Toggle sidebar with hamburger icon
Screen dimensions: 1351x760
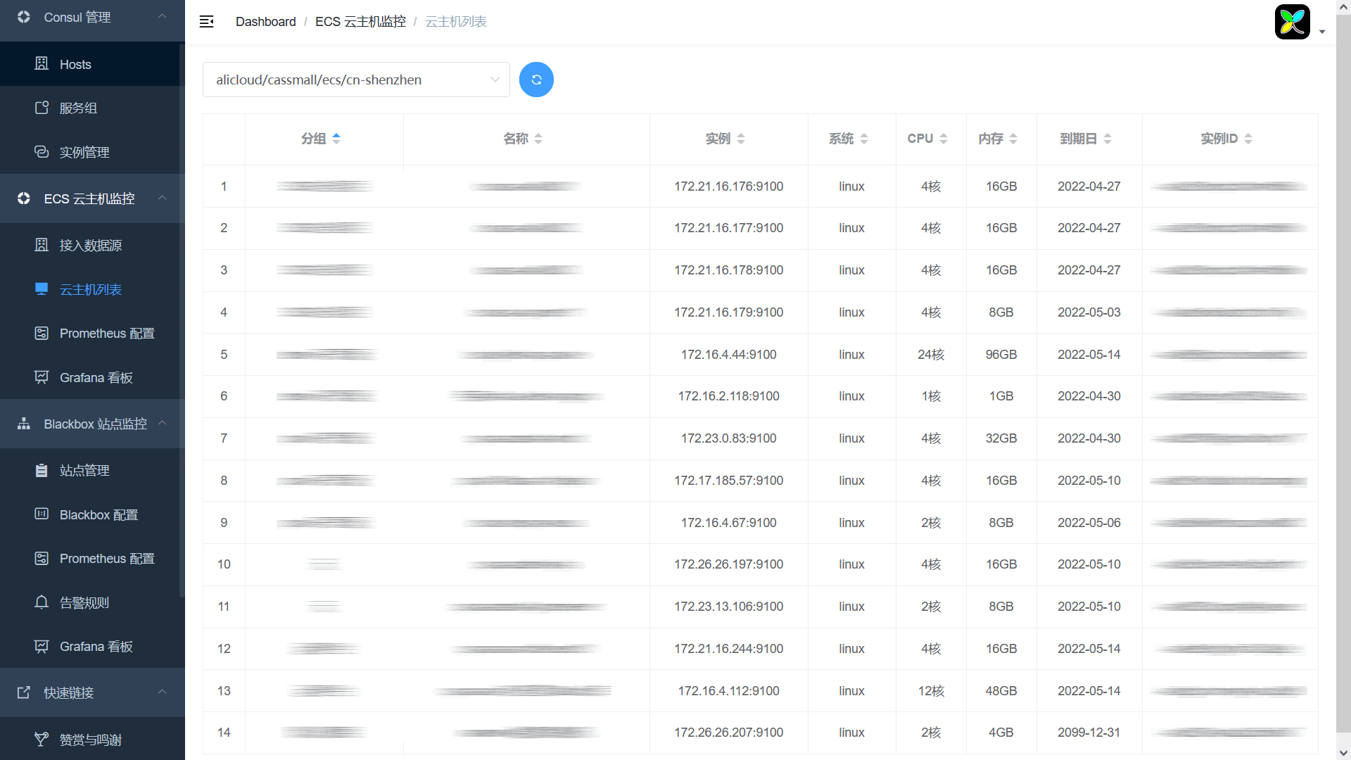click(206, 22)
